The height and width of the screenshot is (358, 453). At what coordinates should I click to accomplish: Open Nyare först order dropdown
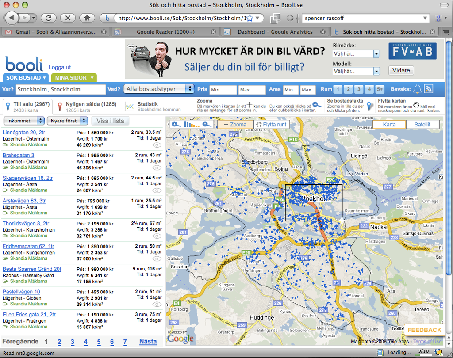(x=68, y=121)
